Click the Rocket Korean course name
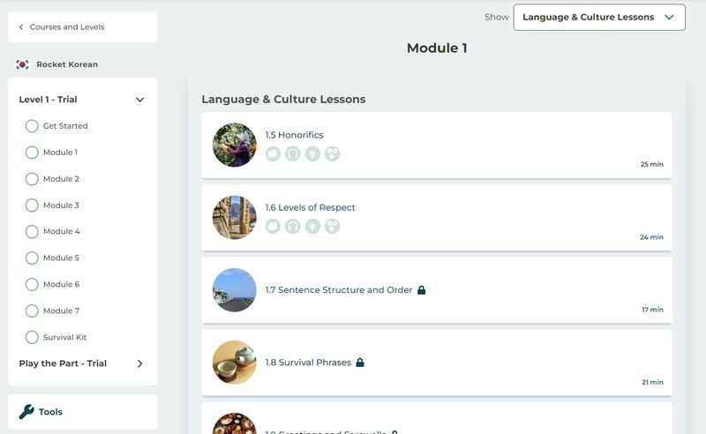The width and height of the screenshot is (706, 434). (x=67, y=64)
